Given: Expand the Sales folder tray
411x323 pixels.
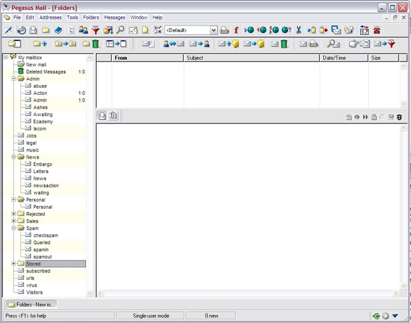Looking at the screenshot, I should point(13,221).
